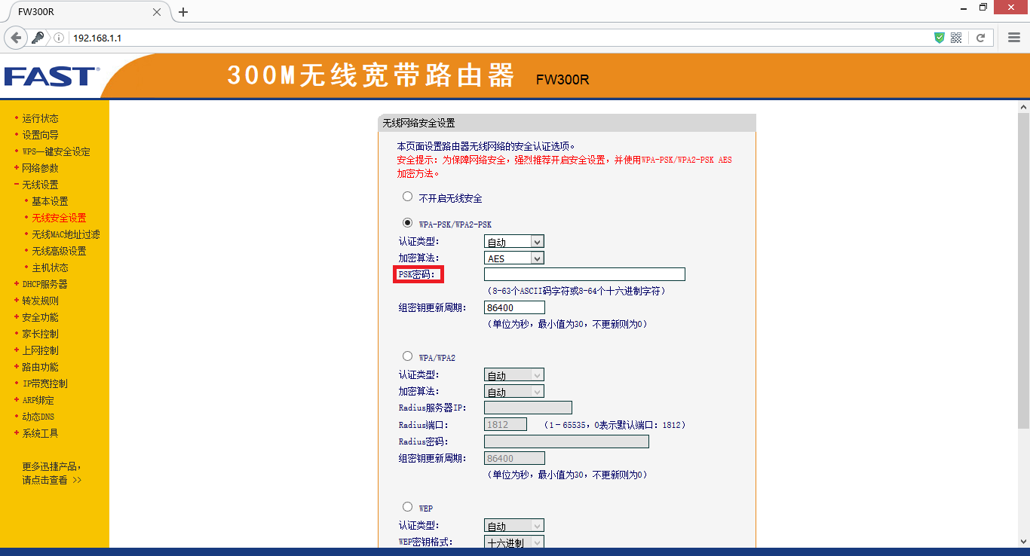Select WPA-PSK/WPA2-PSK radio option
The height and width of the screenshot is (556, 1030).
point(408,222)
